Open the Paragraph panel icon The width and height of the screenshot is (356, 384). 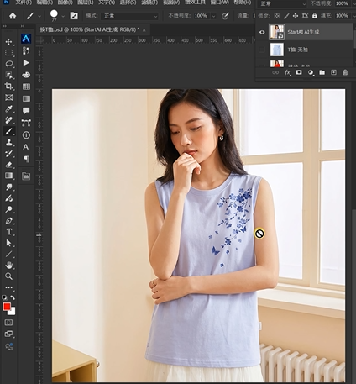26,159
